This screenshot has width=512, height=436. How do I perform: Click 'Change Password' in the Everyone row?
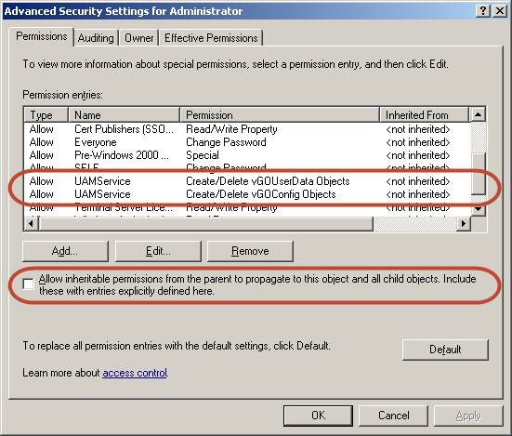pyautogui.click(x=226, y=142)
